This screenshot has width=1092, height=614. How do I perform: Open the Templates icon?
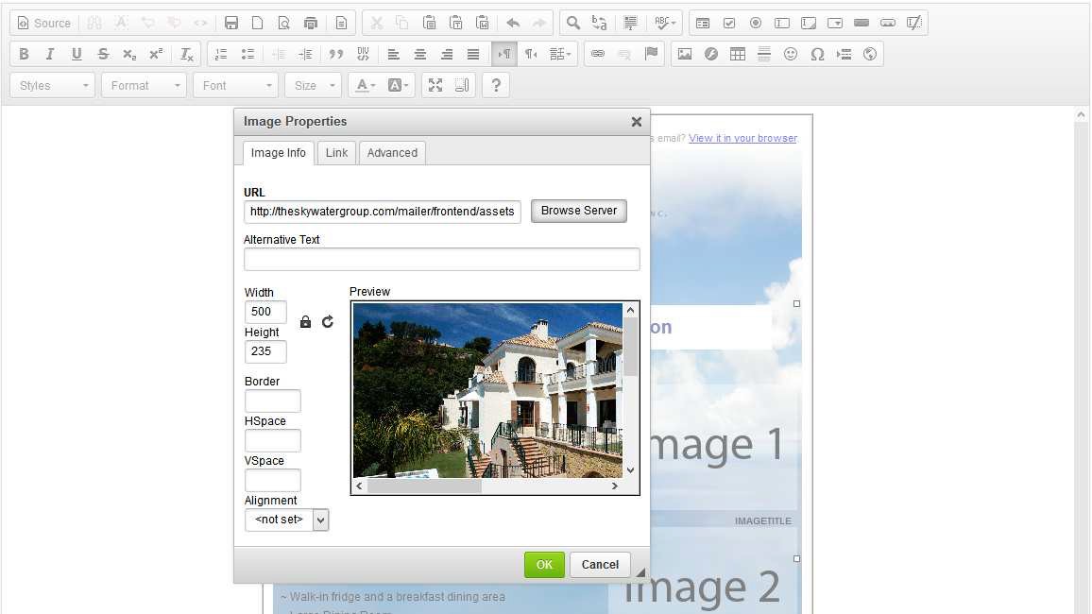[341, 23]
